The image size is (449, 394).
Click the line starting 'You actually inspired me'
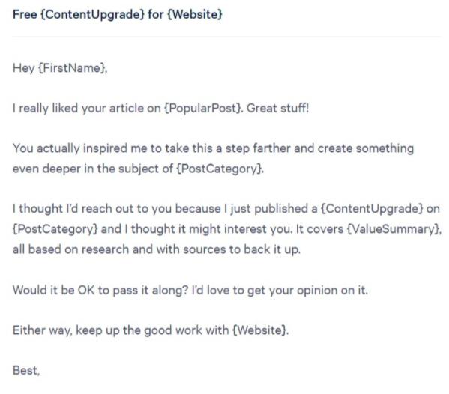tap(214, 148)
